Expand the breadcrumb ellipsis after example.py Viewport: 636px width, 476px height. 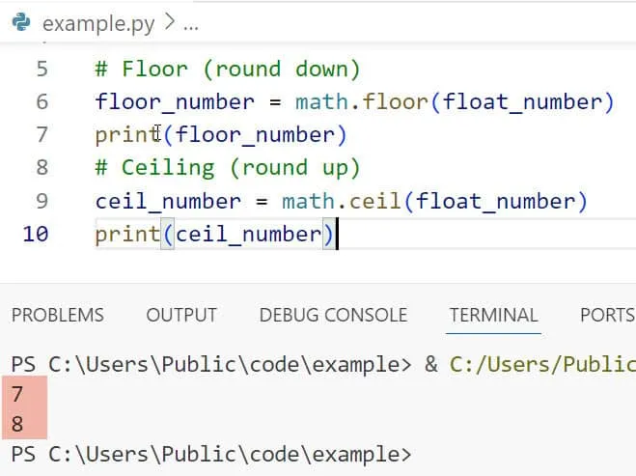tap(190, 24)
